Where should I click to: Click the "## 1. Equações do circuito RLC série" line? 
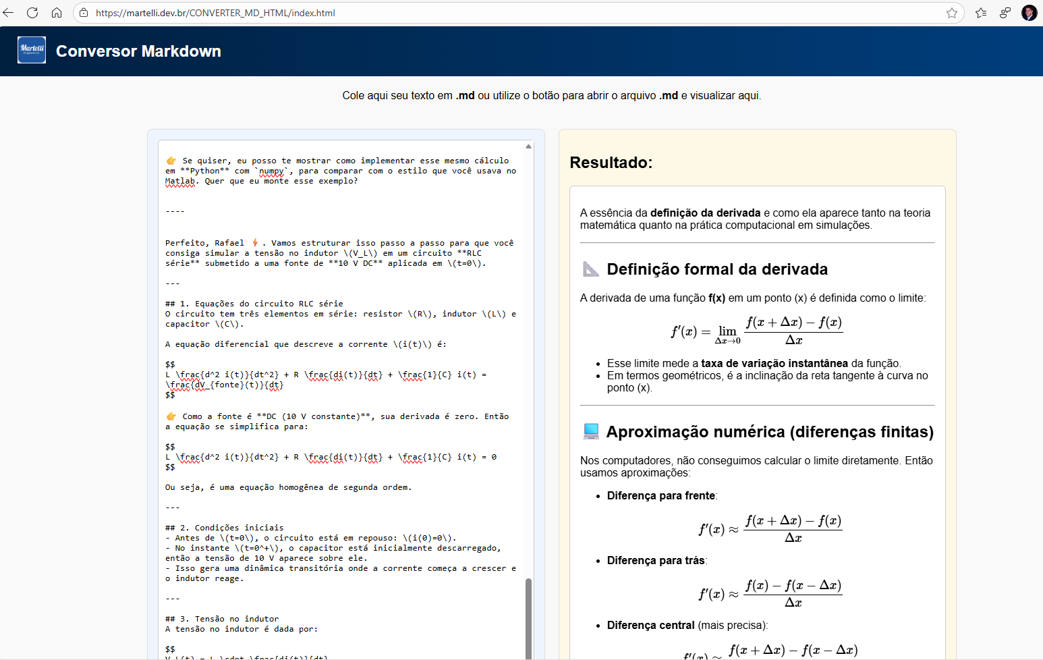tap(254, 304)
